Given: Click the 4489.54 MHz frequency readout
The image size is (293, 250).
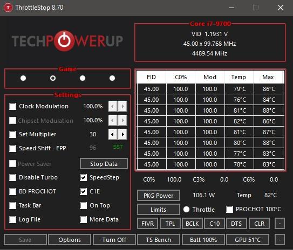Looking at the screenshot, I should coord(209,53).
